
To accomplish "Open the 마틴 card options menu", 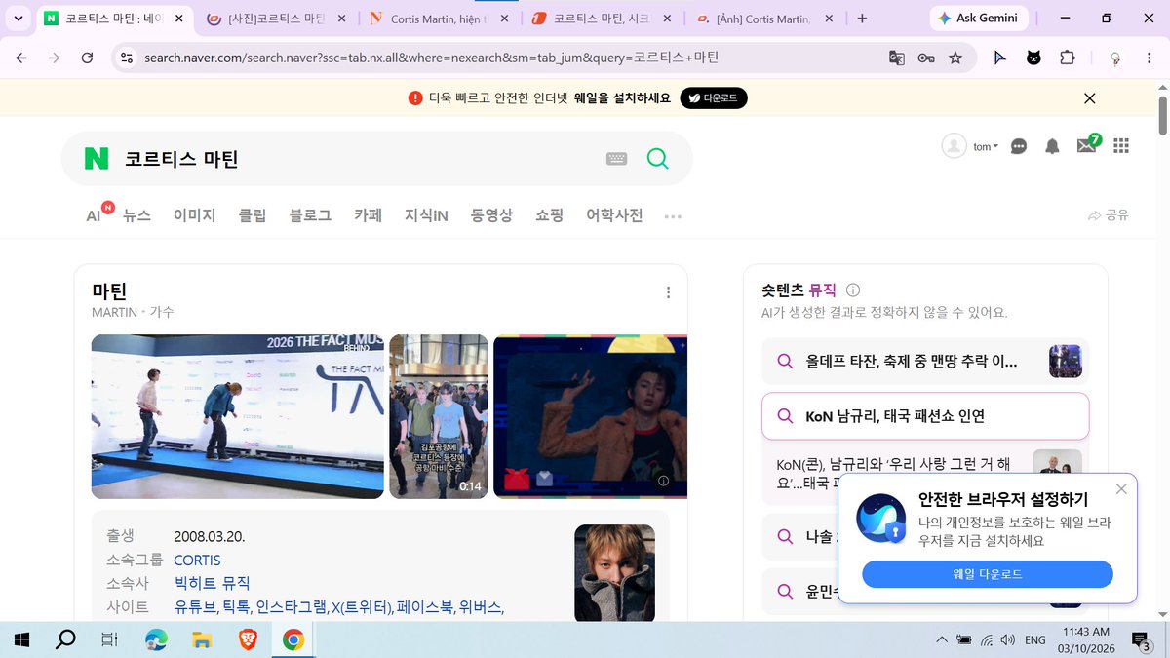I will 668,292.
